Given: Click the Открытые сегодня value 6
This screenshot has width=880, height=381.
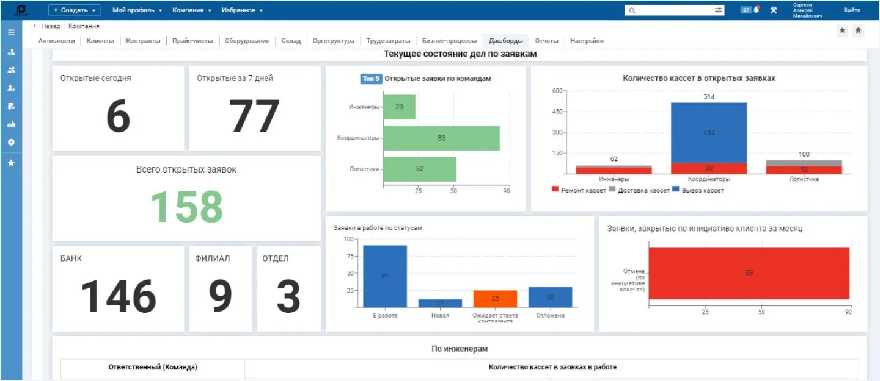Looking at the screenshot, I should pyautogui.click(x=118, y=116).
